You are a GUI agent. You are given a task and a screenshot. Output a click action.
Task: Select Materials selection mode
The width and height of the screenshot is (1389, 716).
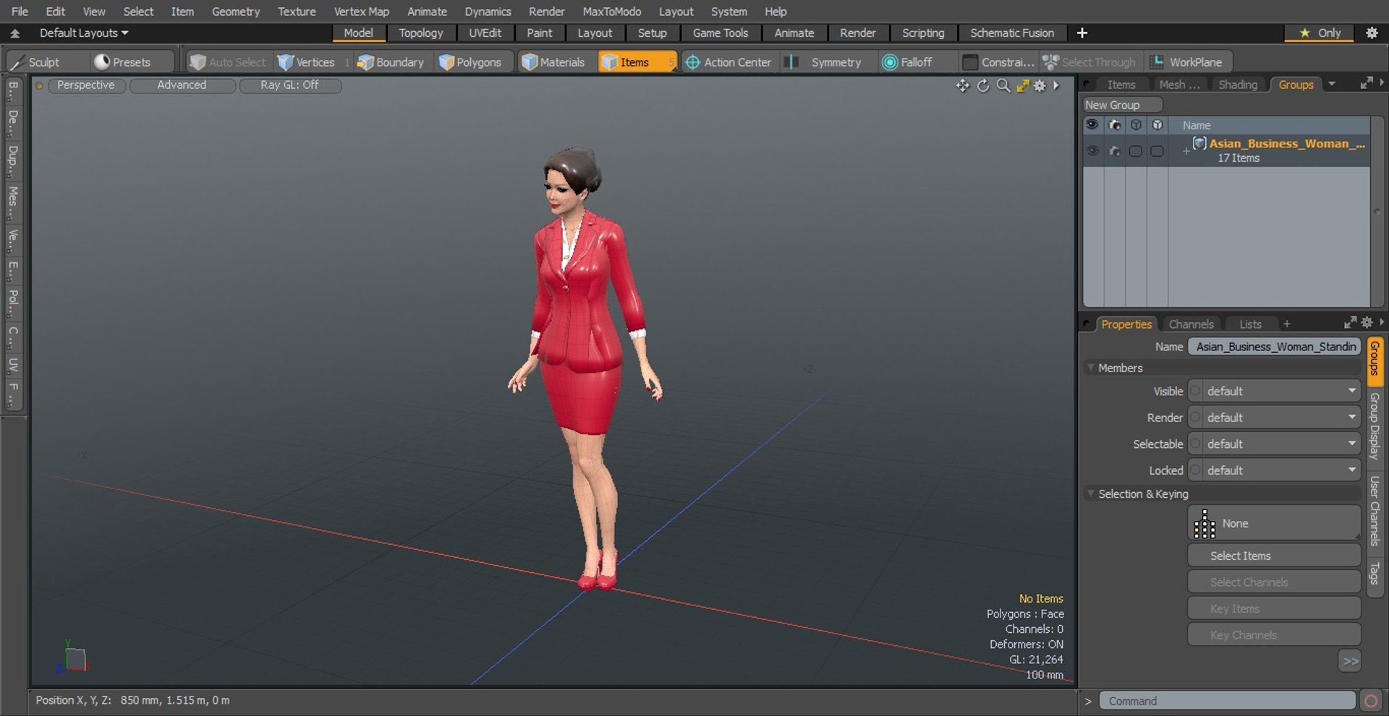[553, 62]
